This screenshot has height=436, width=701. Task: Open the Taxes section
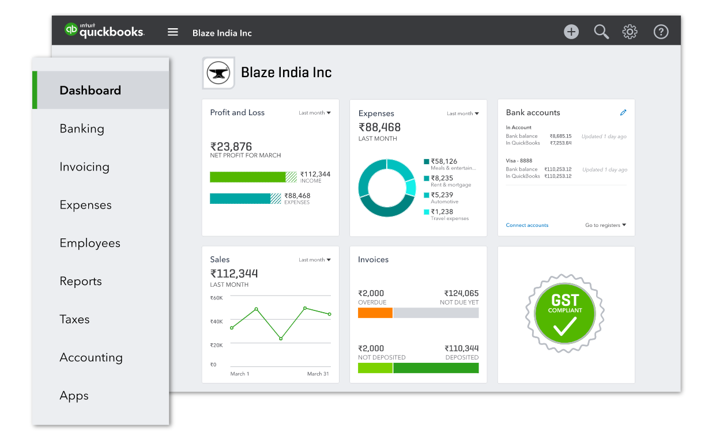coord(74,319)
